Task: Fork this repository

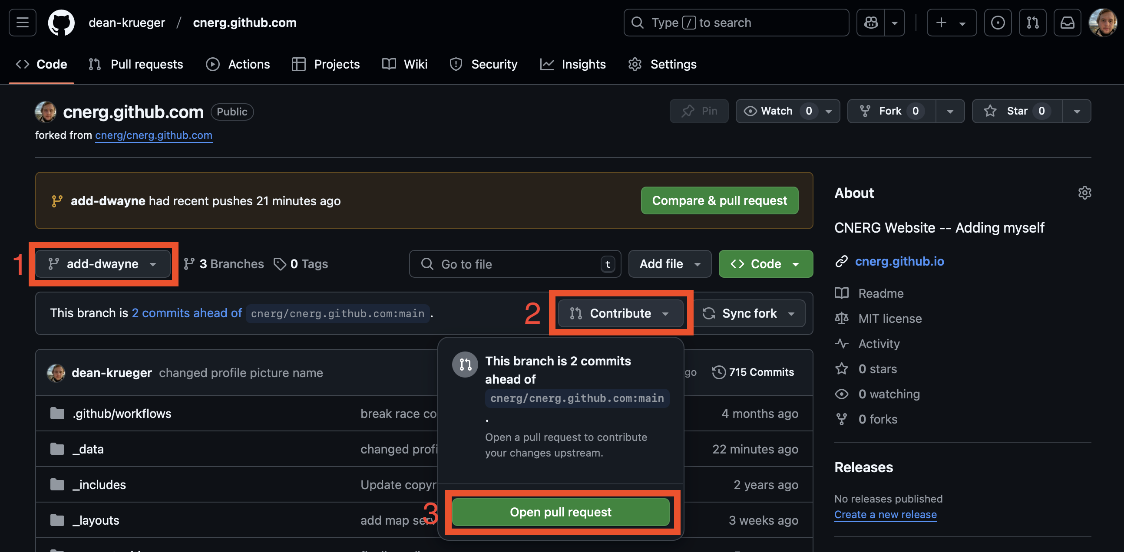Action: 892,111
